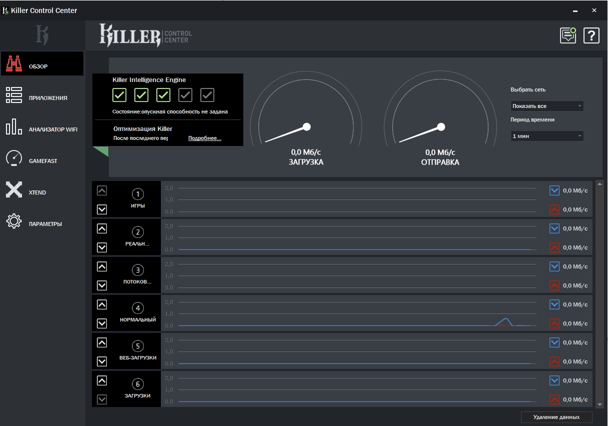The width and height of the screenshot is (608, 426).
Task: Toggle ИГРЫ download blue arrow
Action: coord(554,190)
